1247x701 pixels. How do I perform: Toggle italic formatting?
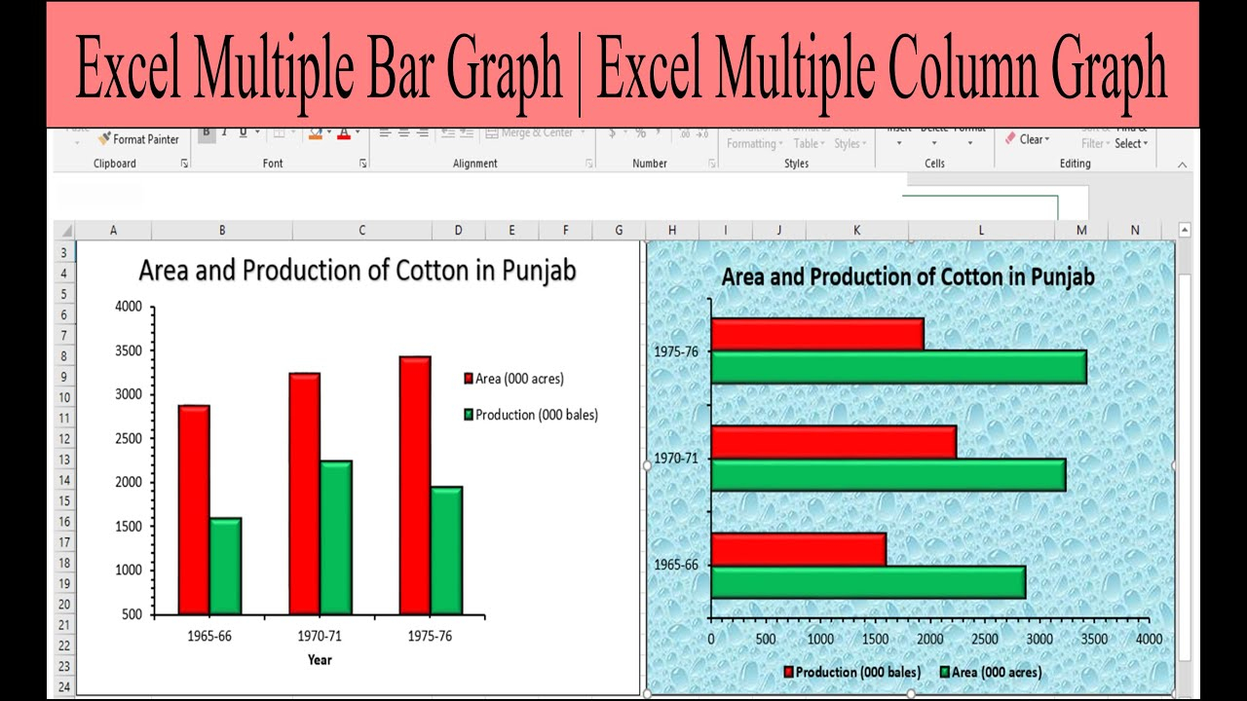224,130
